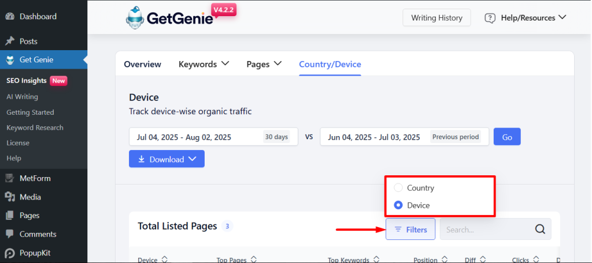Open License in sidebar
This screenshot has width=592, height=263.
18,143
